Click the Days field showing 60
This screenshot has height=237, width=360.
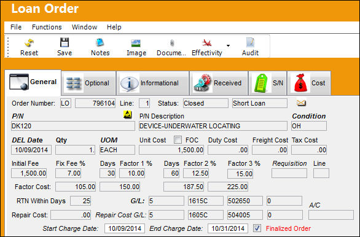coord(171,173)
